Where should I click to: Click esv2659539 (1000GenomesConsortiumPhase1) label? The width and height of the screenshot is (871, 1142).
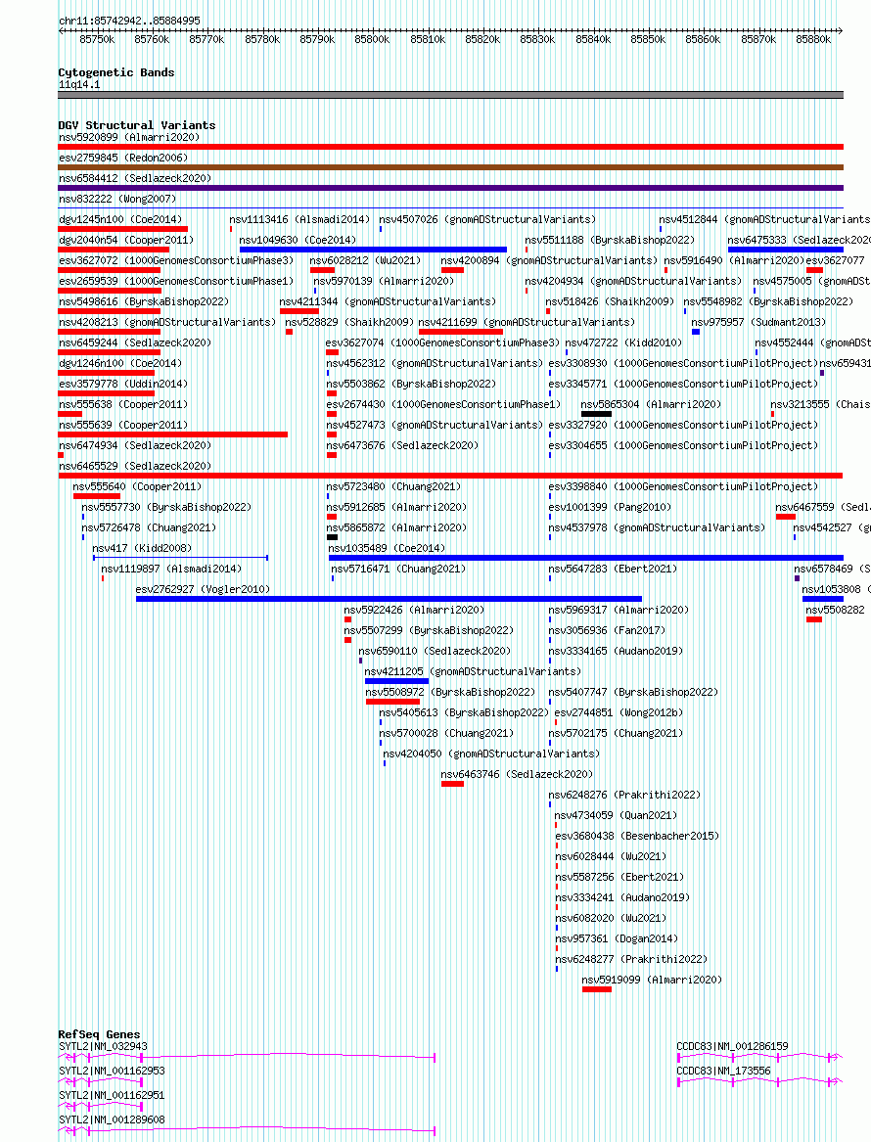[176, 281]
